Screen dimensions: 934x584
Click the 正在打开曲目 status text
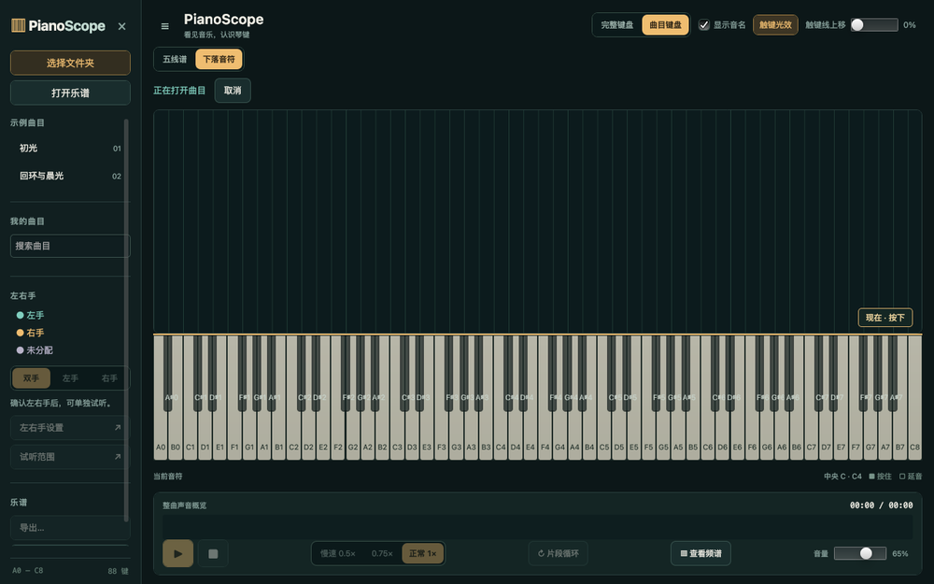pyautogui.click(x=179, y=91)
